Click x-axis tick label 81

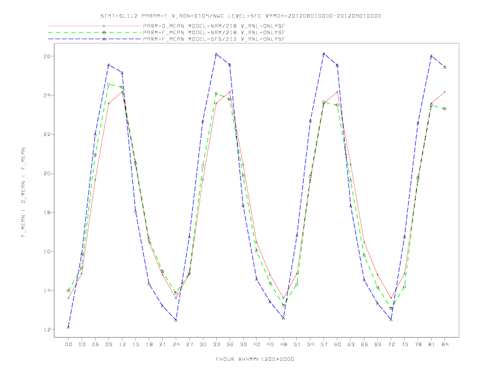pos(432,344)
